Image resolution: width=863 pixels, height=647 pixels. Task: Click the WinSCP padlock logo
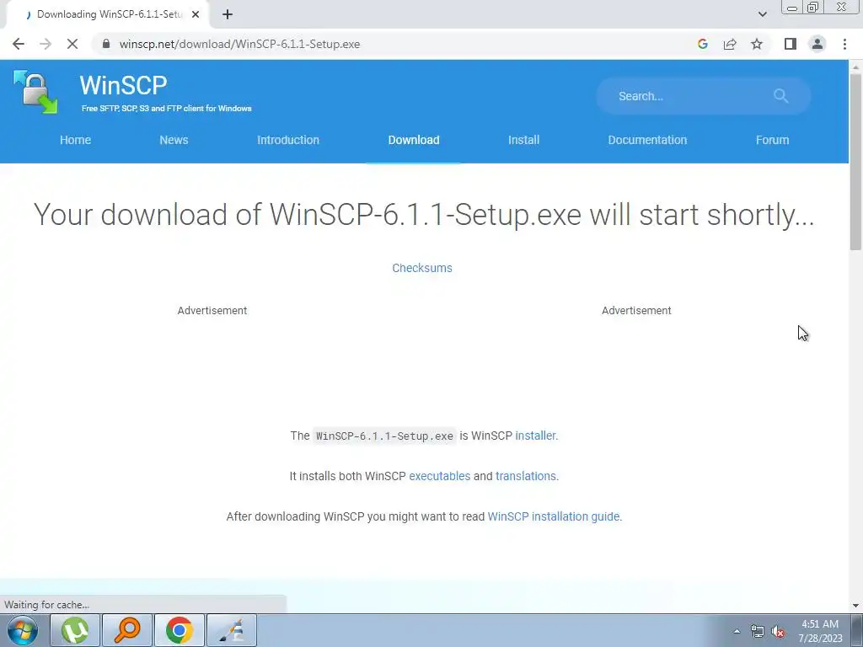pyautogui.click(x=35, y=92)
